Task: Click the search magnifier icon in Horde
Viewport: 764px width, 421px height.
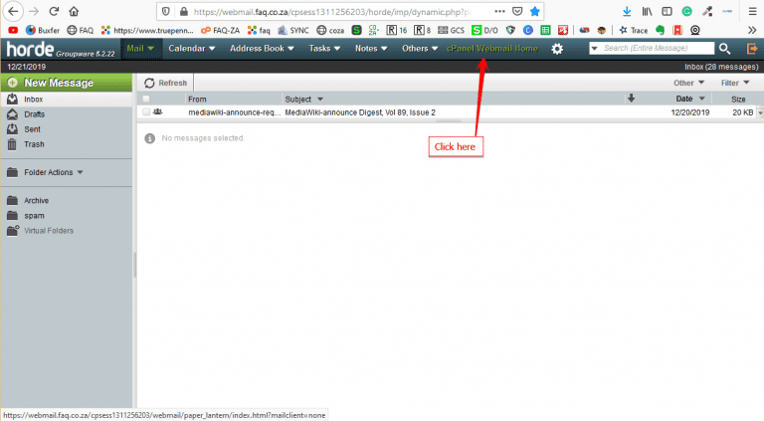Action: click(x=724, y=48)
